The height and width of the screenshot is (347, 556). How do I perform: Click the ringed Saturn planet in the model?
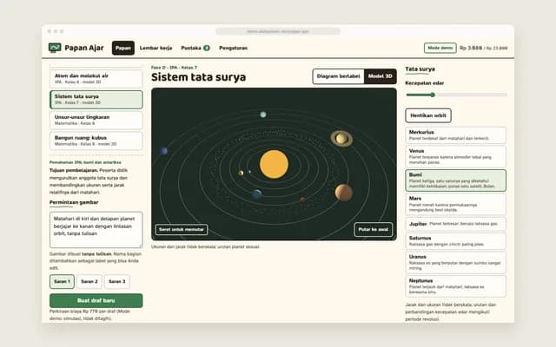coord(341,139)
